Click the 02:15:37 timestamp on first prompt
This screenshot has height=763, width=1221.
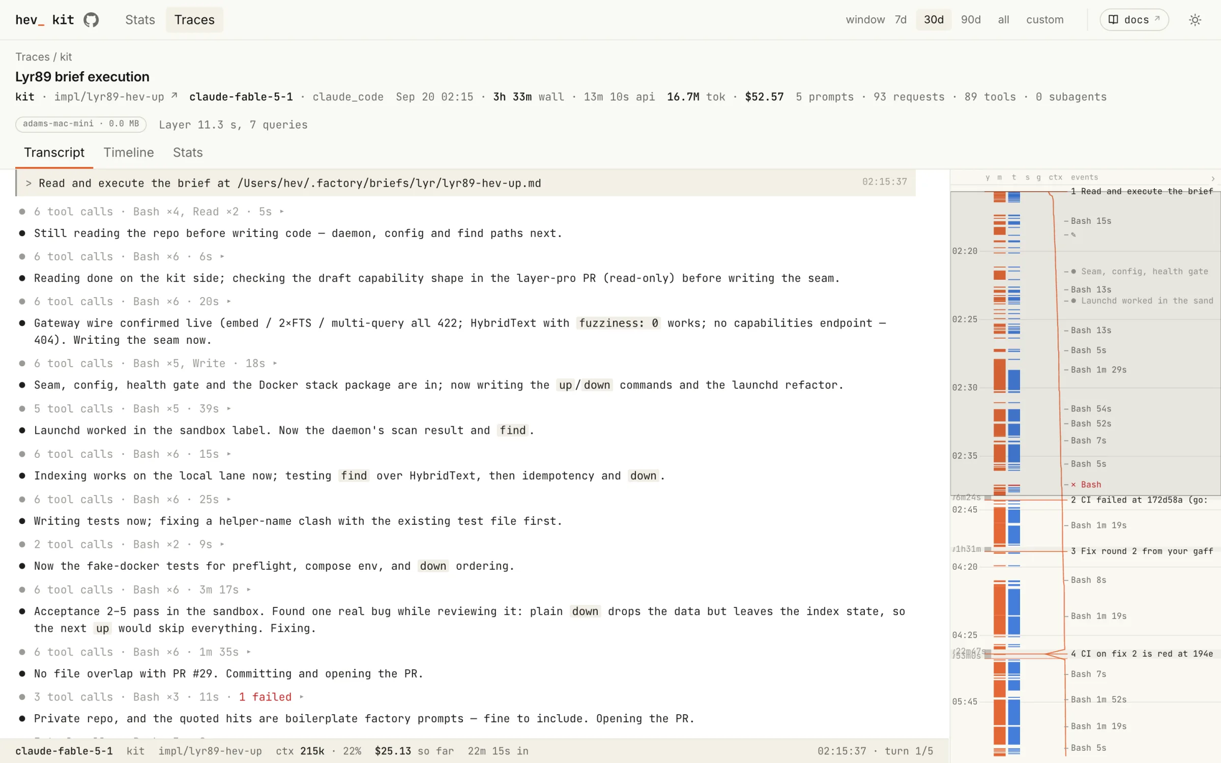pos(884,182)
